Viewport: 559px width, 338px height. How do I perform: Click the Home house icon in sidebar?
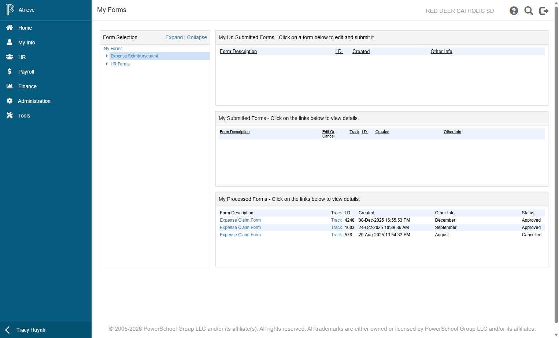[x=10, y=28]
